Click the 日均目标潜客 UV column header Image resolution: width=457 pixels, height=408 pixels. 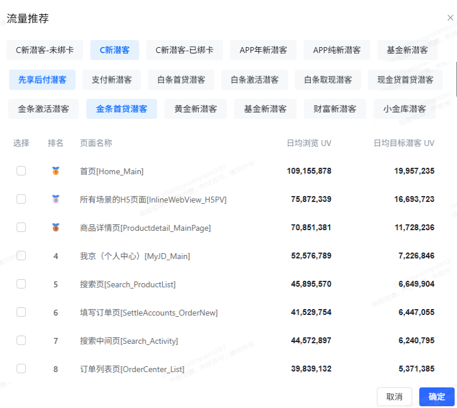coord(404,143)
